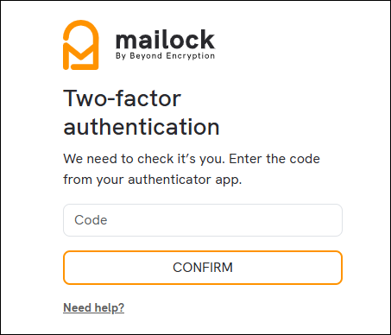This screenshot has height=335, width=391.
Task: Click the 'mailock' wordmark text
Action: pos(165,40)
